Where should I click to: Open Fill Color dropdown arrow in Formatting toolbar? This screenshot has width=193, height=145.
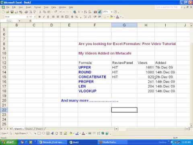click(114, 17)
